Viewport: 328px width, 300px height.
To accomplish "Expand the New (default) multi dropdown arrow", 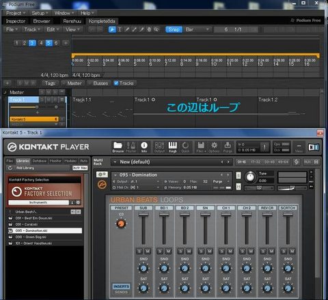I will pos(115,162).
